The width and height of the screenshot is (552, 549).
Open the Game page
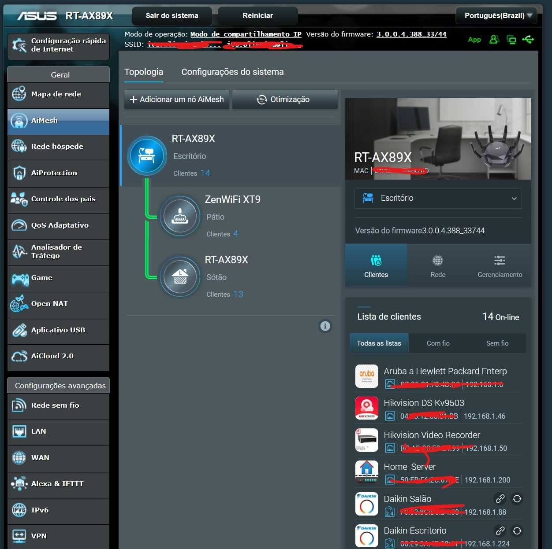coord(58,278)
